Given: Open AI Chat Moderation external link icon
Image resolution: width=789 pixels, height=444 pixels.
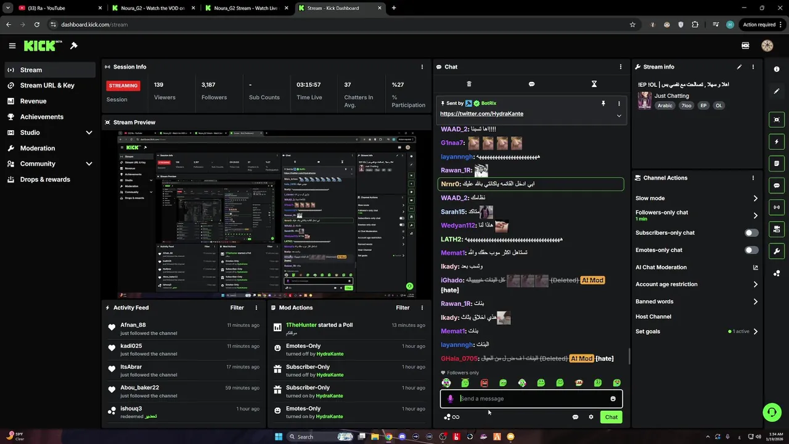Looking at the screenshot, I should [x=756, y=268].
